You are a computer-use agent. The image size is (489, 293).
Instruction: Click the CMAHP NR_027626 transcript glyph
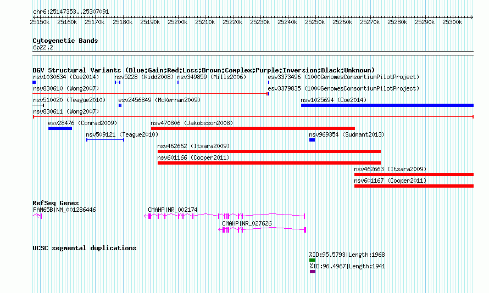tap(262, 230)
